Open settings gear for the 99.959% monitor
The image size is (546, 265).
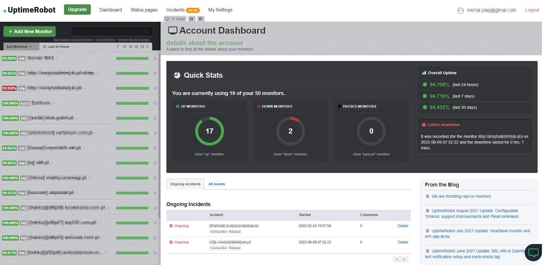click(155, 88)
